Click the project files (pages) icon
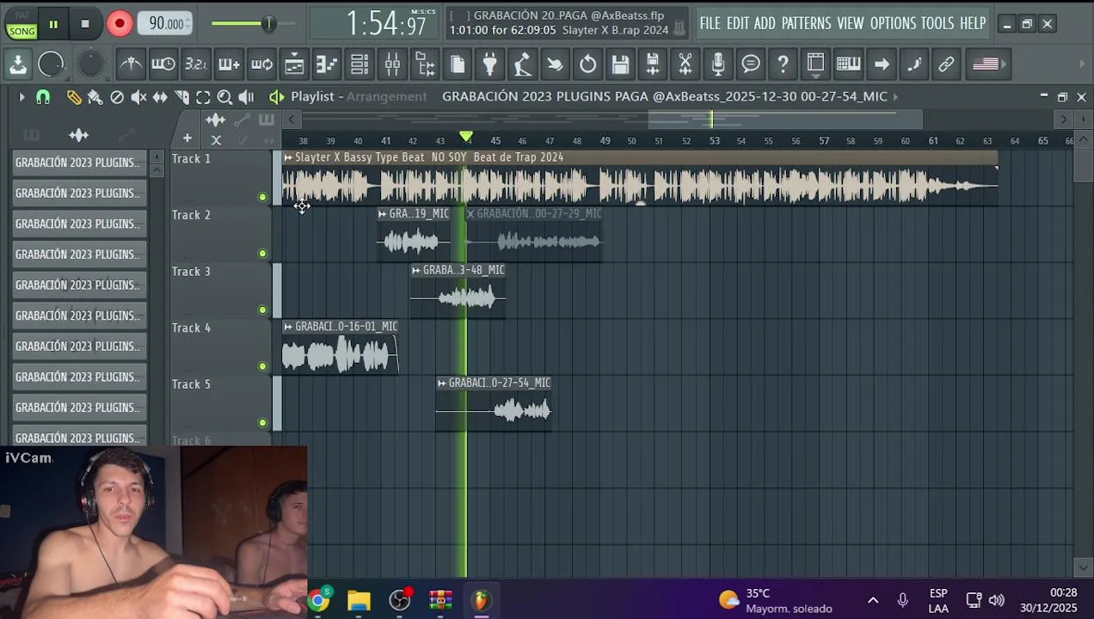Viewport: 1094px width, 619px height. [x=458, y=64]
